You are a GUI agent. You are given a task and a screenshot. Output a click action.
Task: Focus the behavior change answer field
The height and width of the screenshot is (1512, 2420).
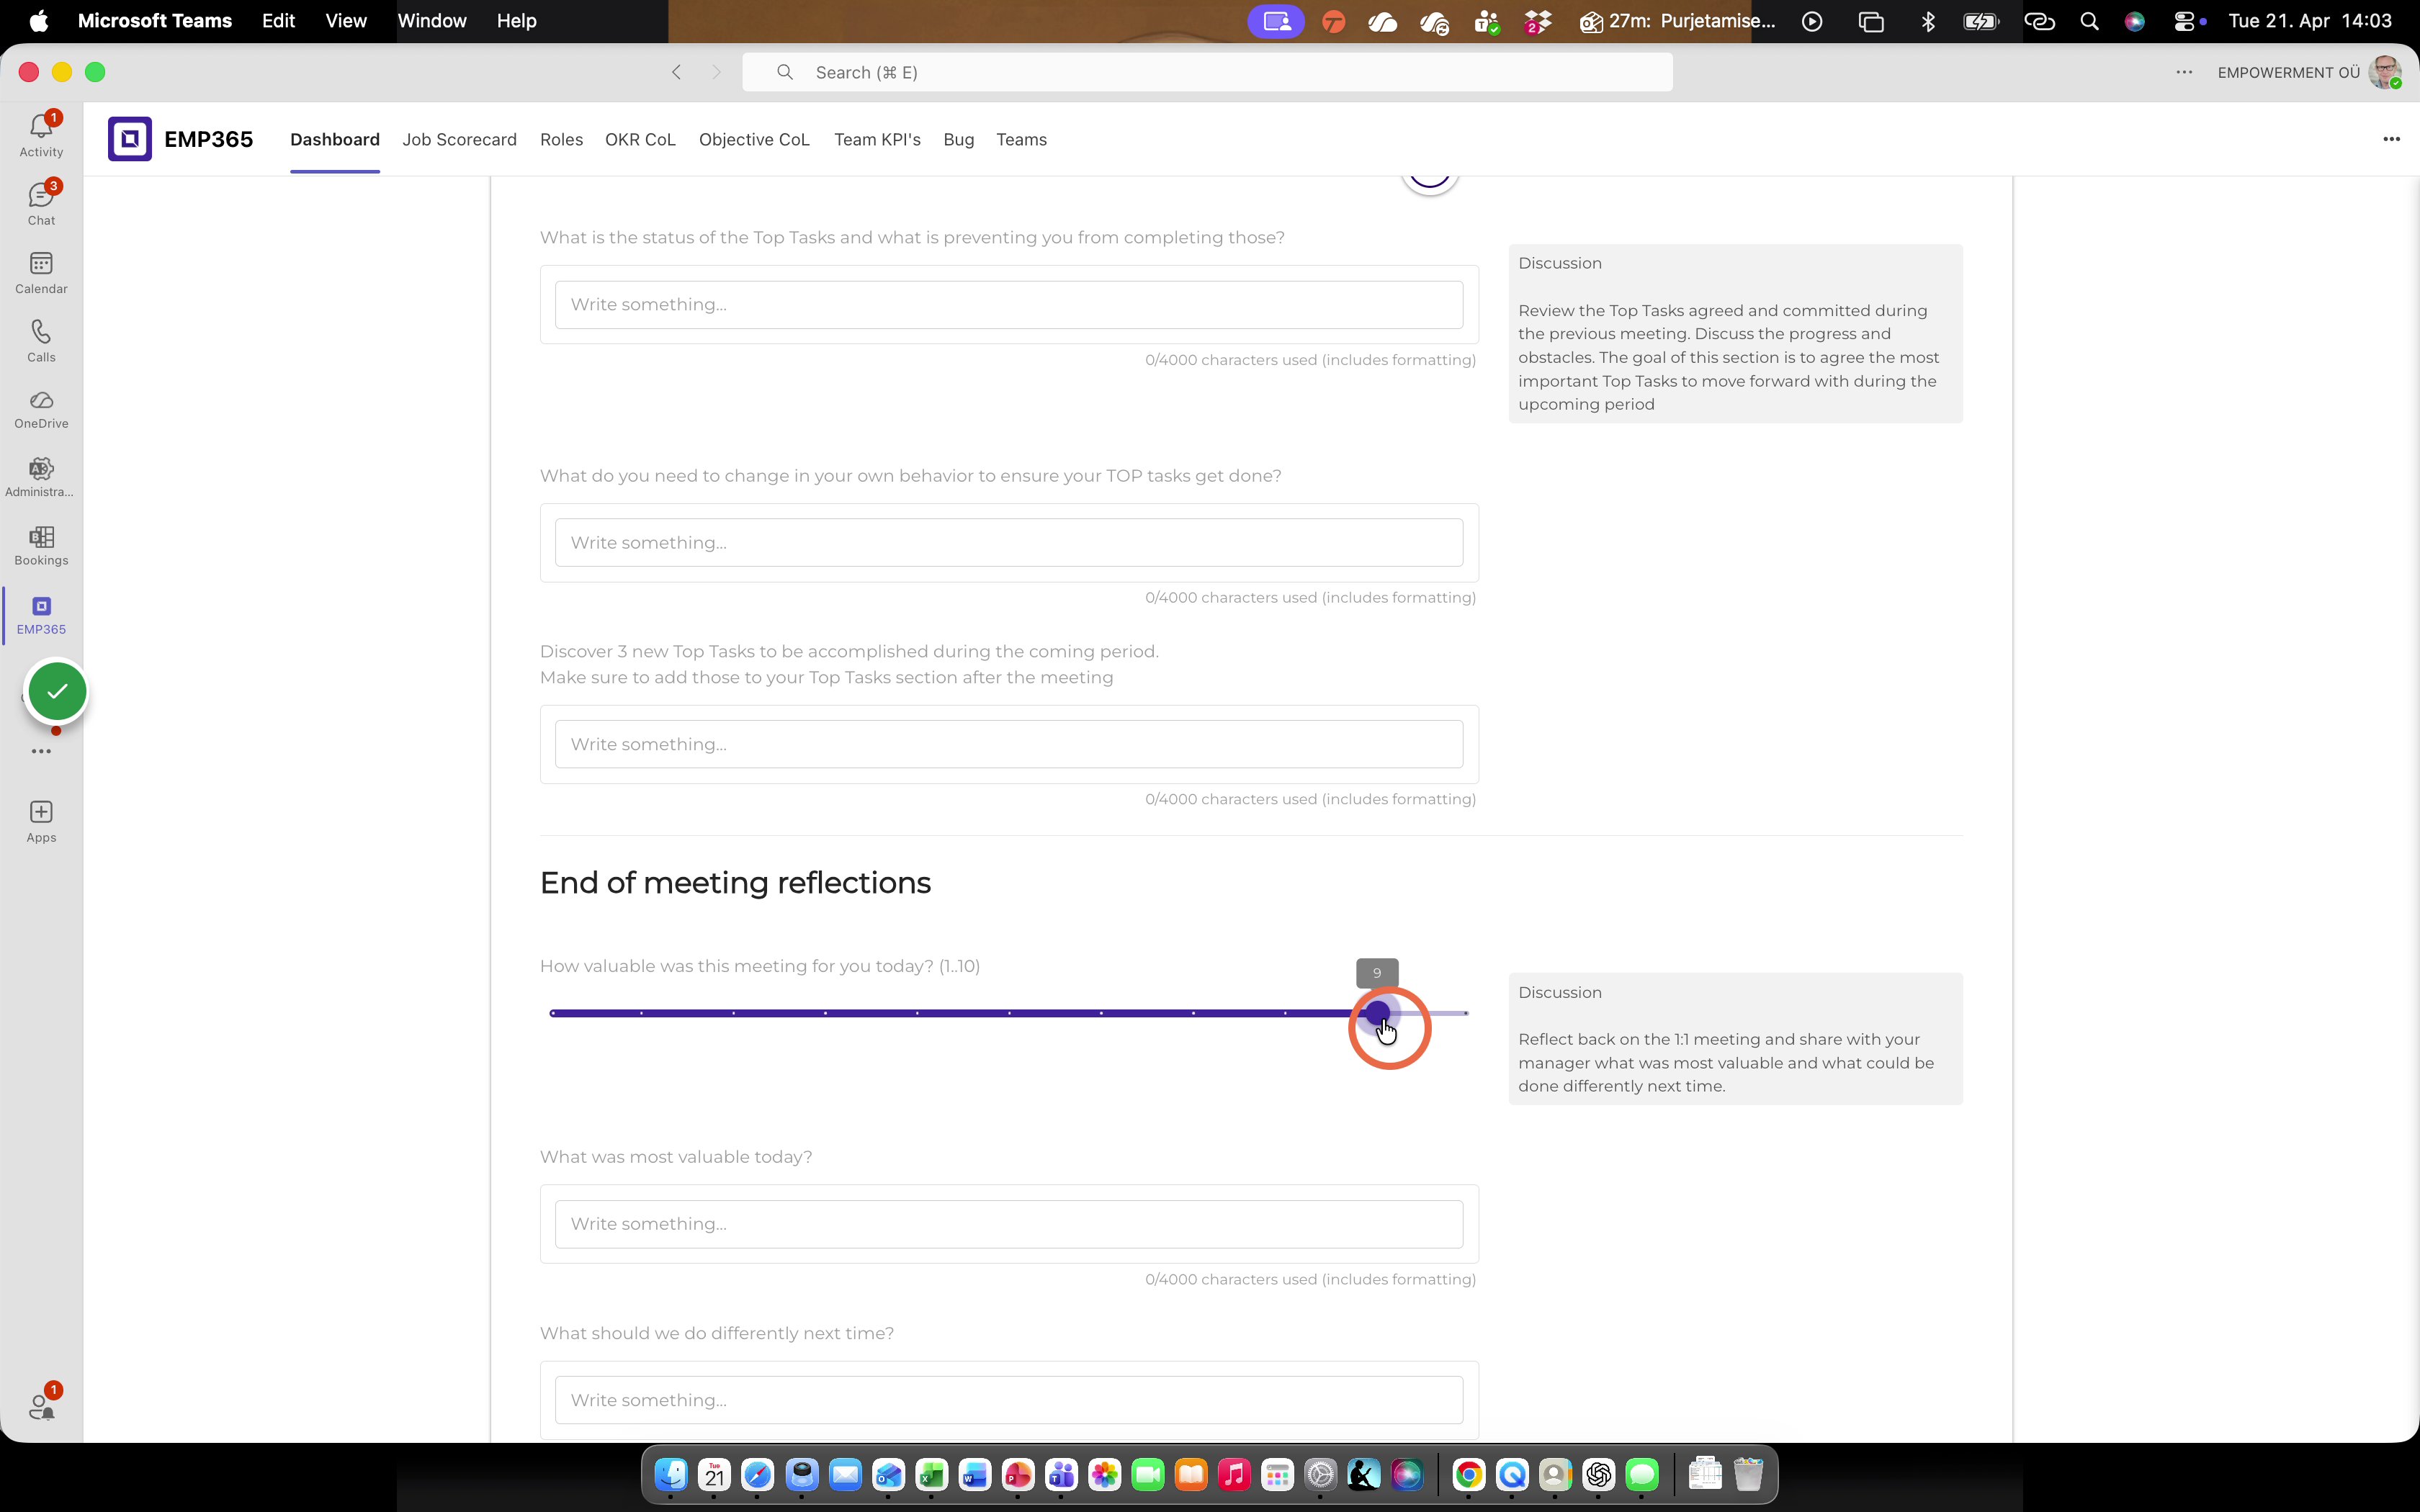click(x=1009, y=542)
